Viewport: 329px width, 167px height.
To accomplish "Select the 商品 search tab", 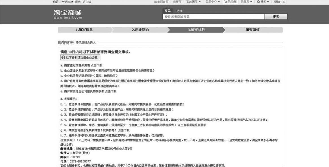I will pos(168,11).
